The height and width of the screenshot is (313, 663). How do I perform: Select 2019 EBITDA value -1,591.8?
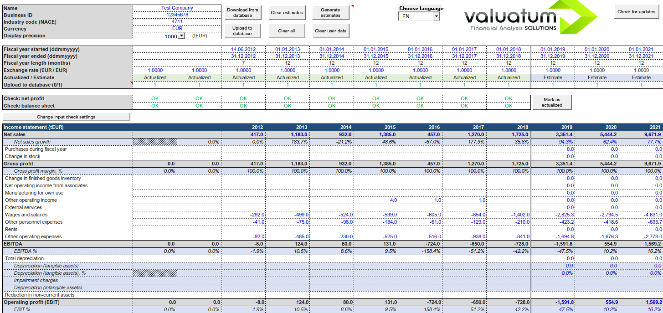point(553,244)
